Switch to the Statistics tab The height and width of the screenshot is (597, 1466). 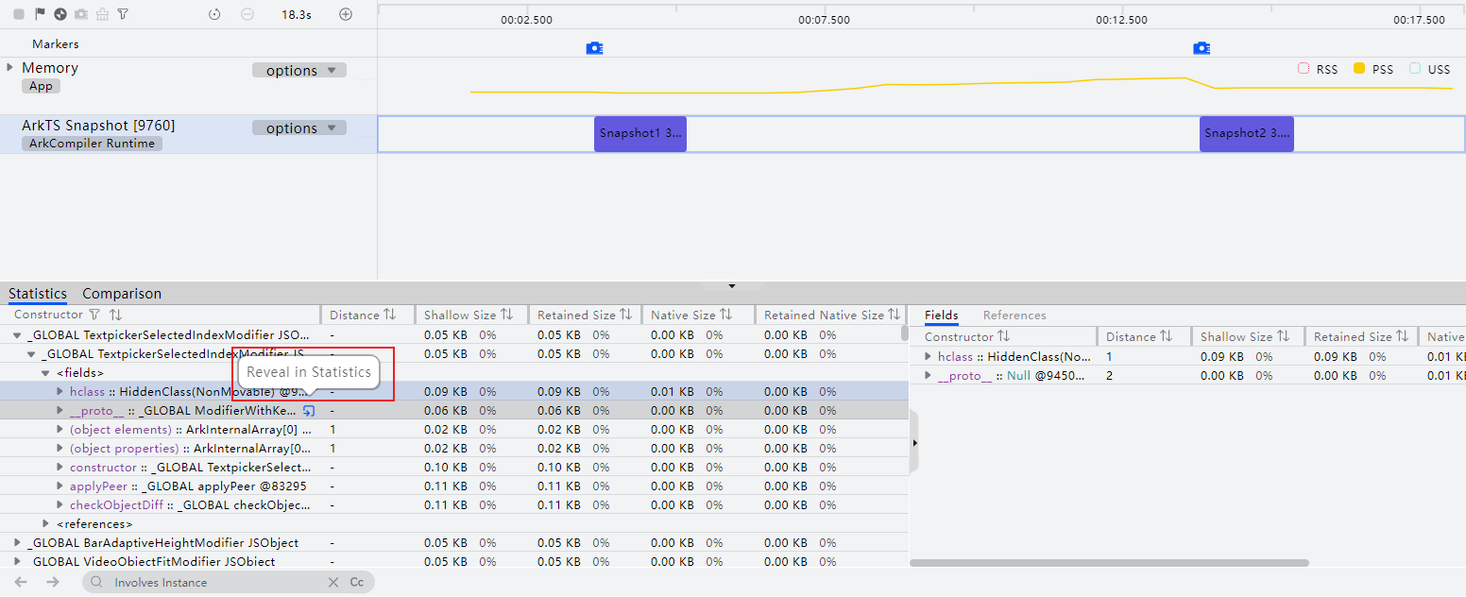pos(38,294)
